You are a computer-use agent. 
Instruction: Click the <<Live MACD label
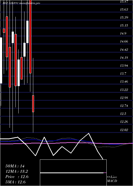click(x=112, y=179)
